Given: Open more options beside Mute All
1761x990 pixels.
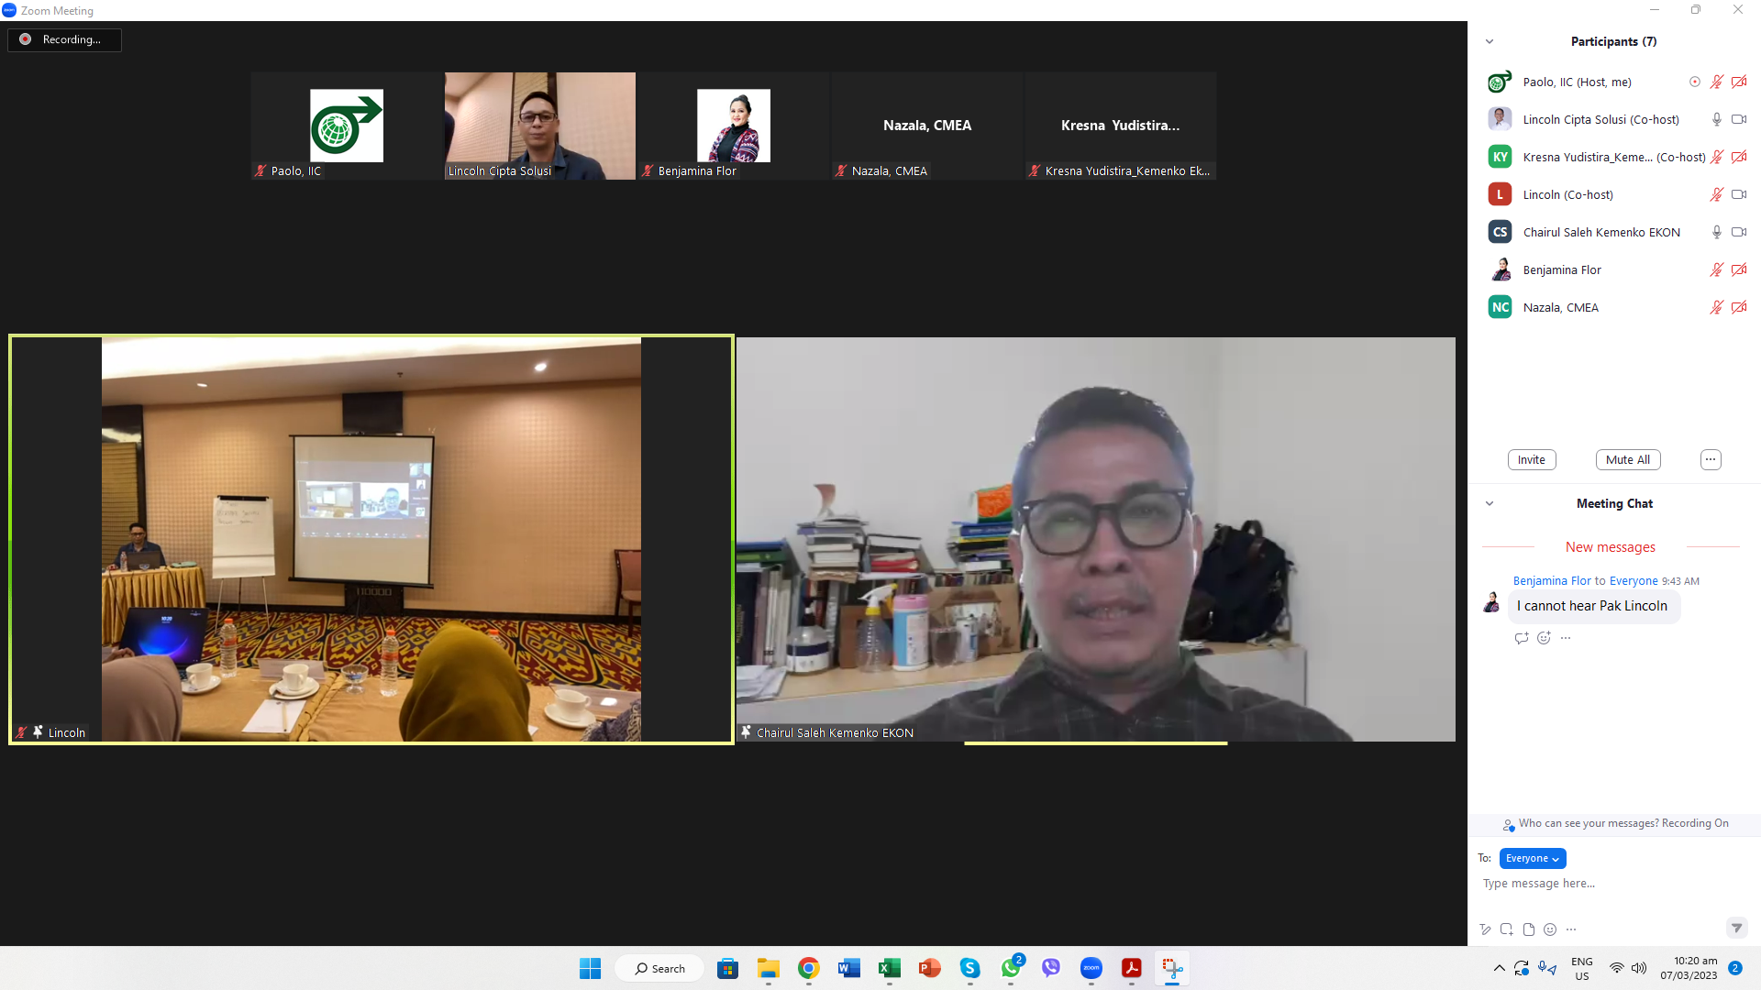Looking at the screenshot, I should [1711, 460].
